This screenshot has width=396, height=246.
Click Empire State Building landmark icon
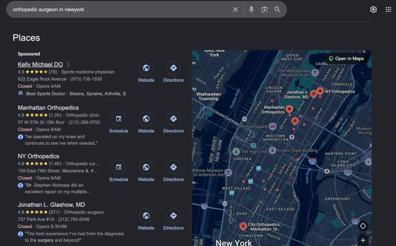tap(272, 150)
